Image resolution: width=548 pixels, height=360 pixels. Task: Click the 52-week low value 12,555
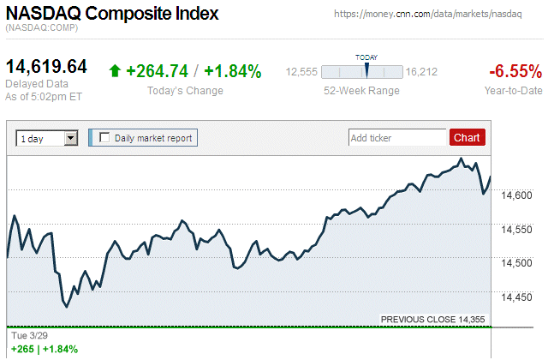(x=301, y=72)
